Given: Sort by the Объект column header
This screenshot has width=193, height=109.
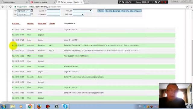Looking at the screenshot, I should point(30,24).
